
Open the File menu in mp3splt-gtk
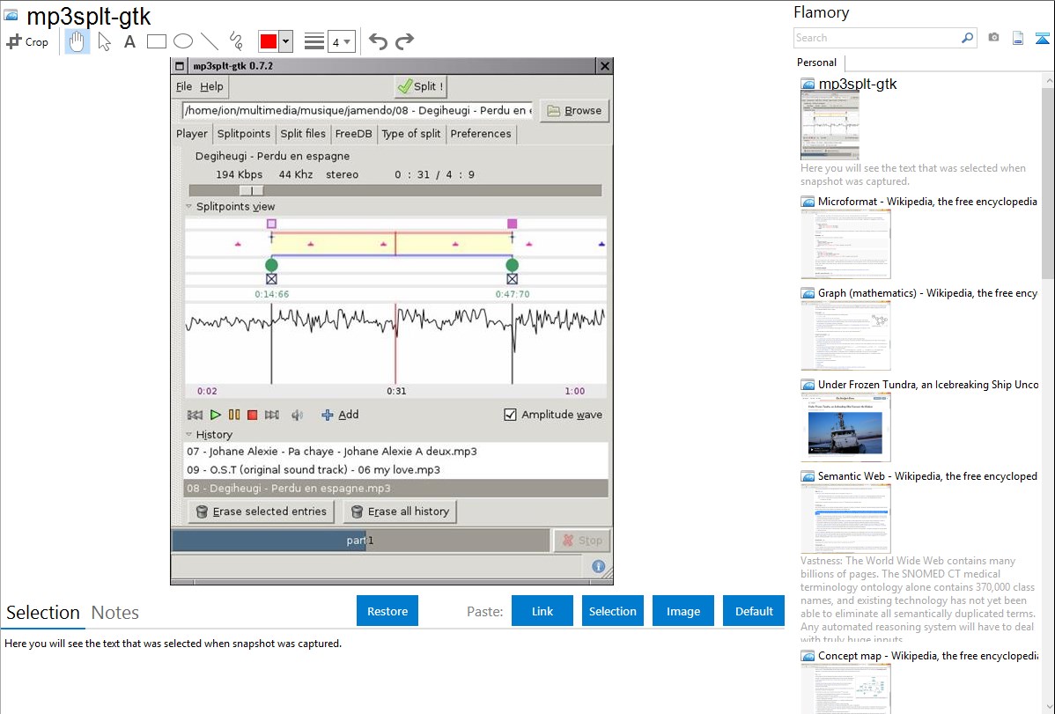pyautogui.click(x=184, y=86)
